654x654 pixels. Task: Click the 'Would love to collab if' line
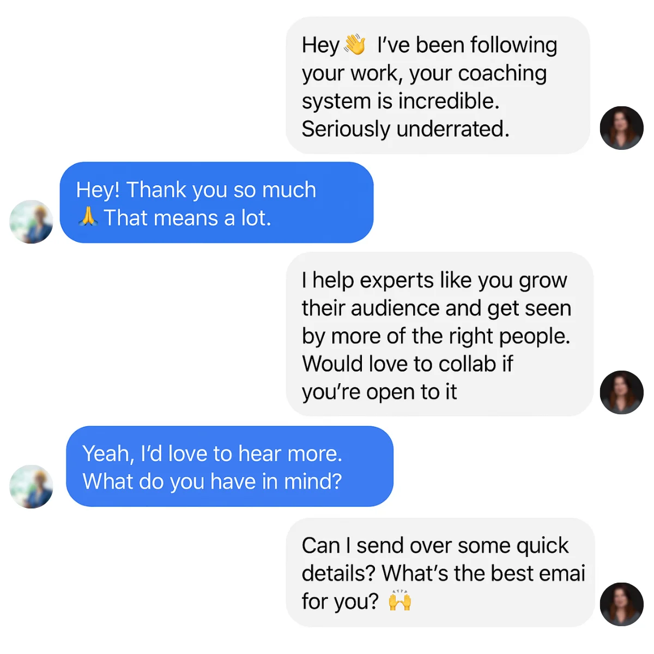click(407, 364)
